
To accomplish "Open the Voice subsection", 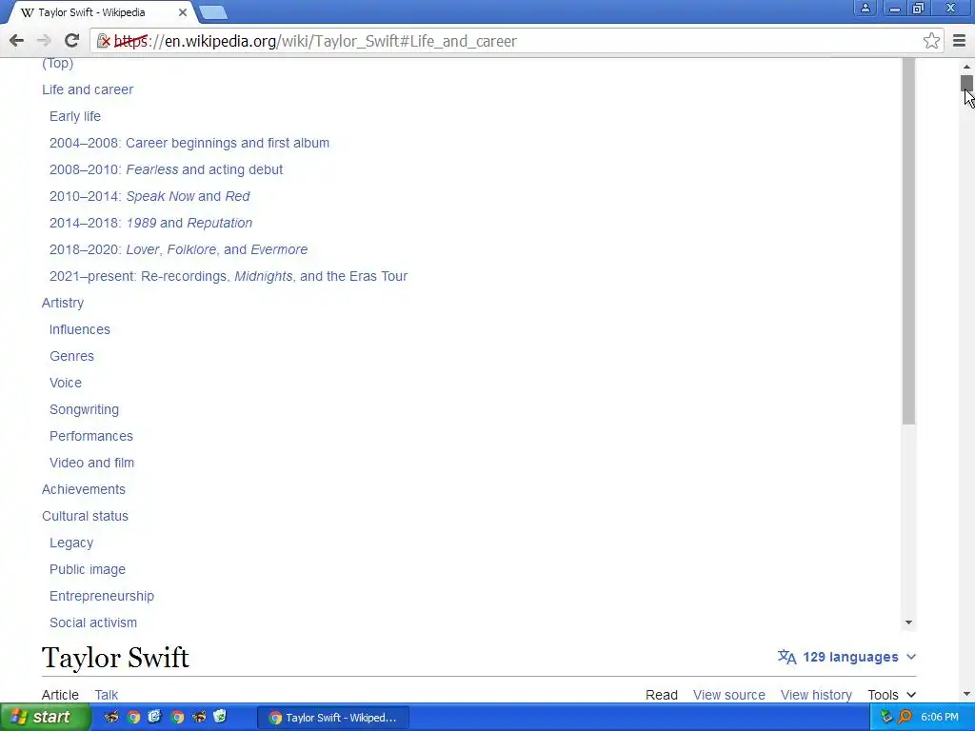I will click(x=66, y=383).
